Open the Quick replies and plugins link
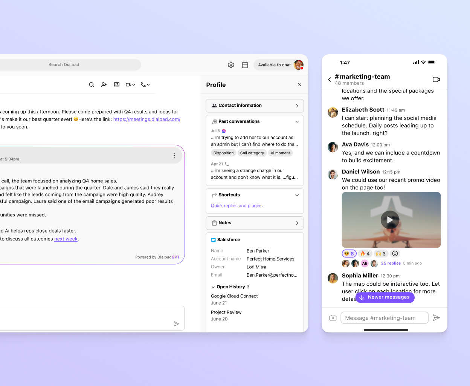470x386 pixels. pos(237,205)
